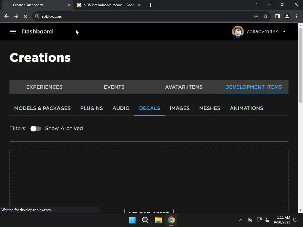Image resolution: width=303 pixels, height=227 pixels.
Task: Open the clock showing 1:11 AM
Action: pos(282,220)
